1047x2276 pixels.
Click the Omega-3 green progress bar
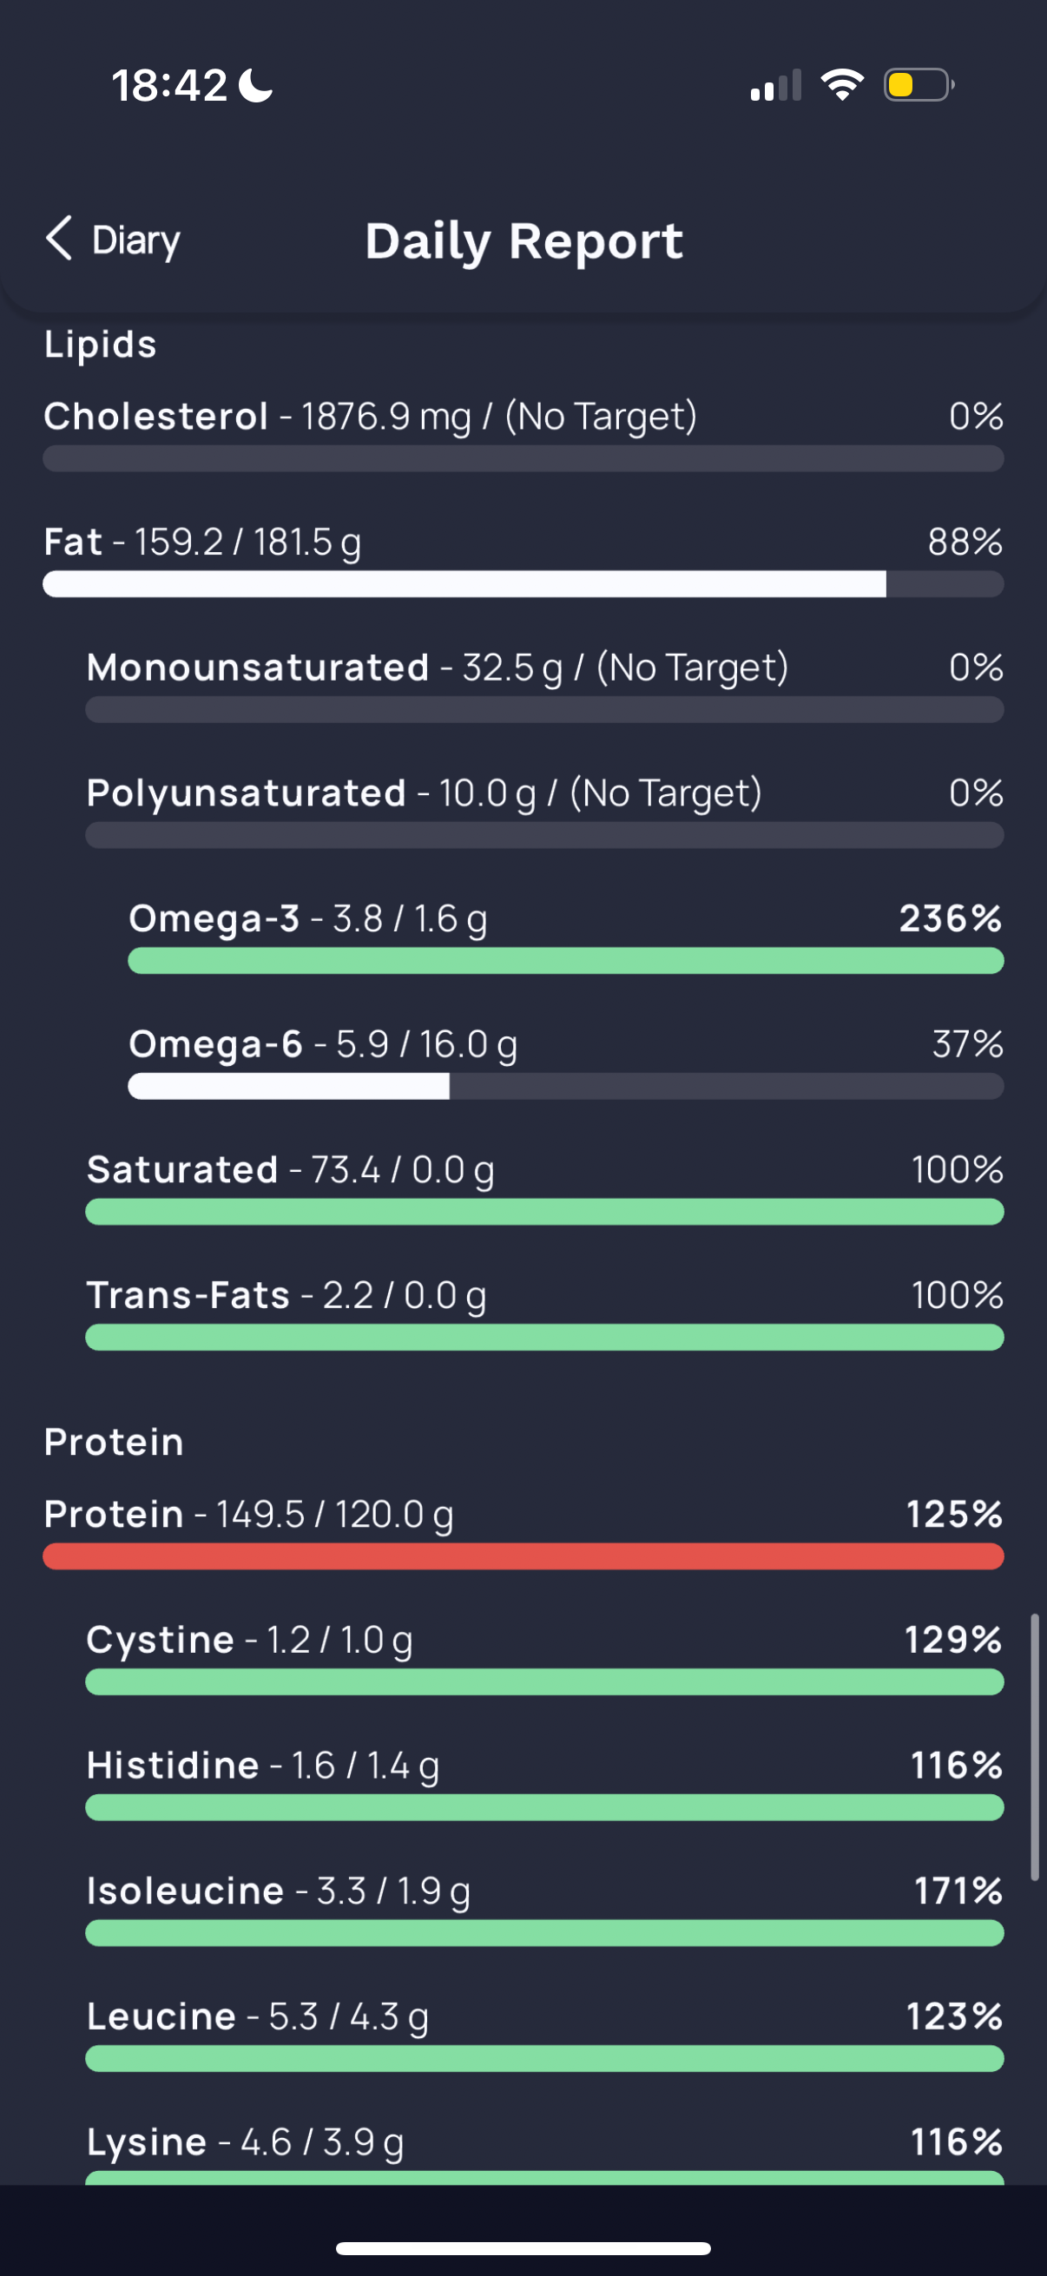coord(565,960)
